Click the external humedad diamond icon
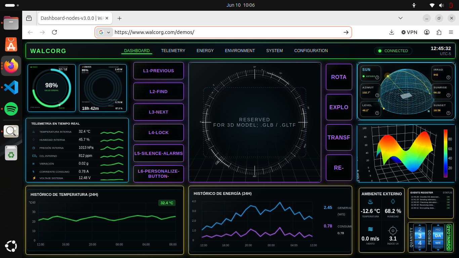Viewport: 459px width, 258px height. [393, 202]
